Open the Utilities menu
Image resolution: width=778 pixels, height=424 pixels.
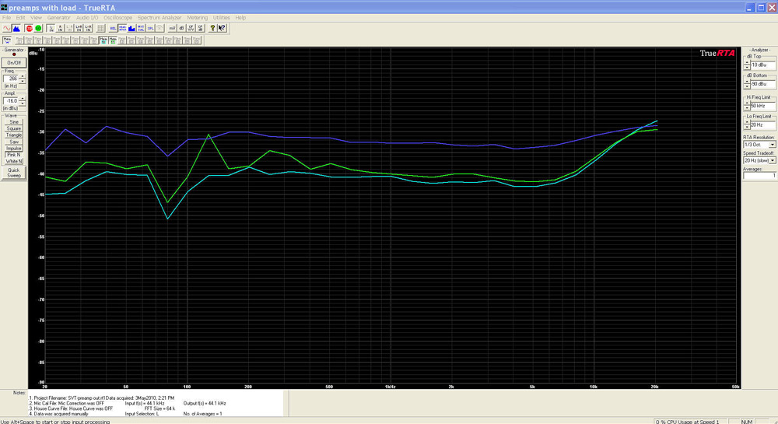221,18
